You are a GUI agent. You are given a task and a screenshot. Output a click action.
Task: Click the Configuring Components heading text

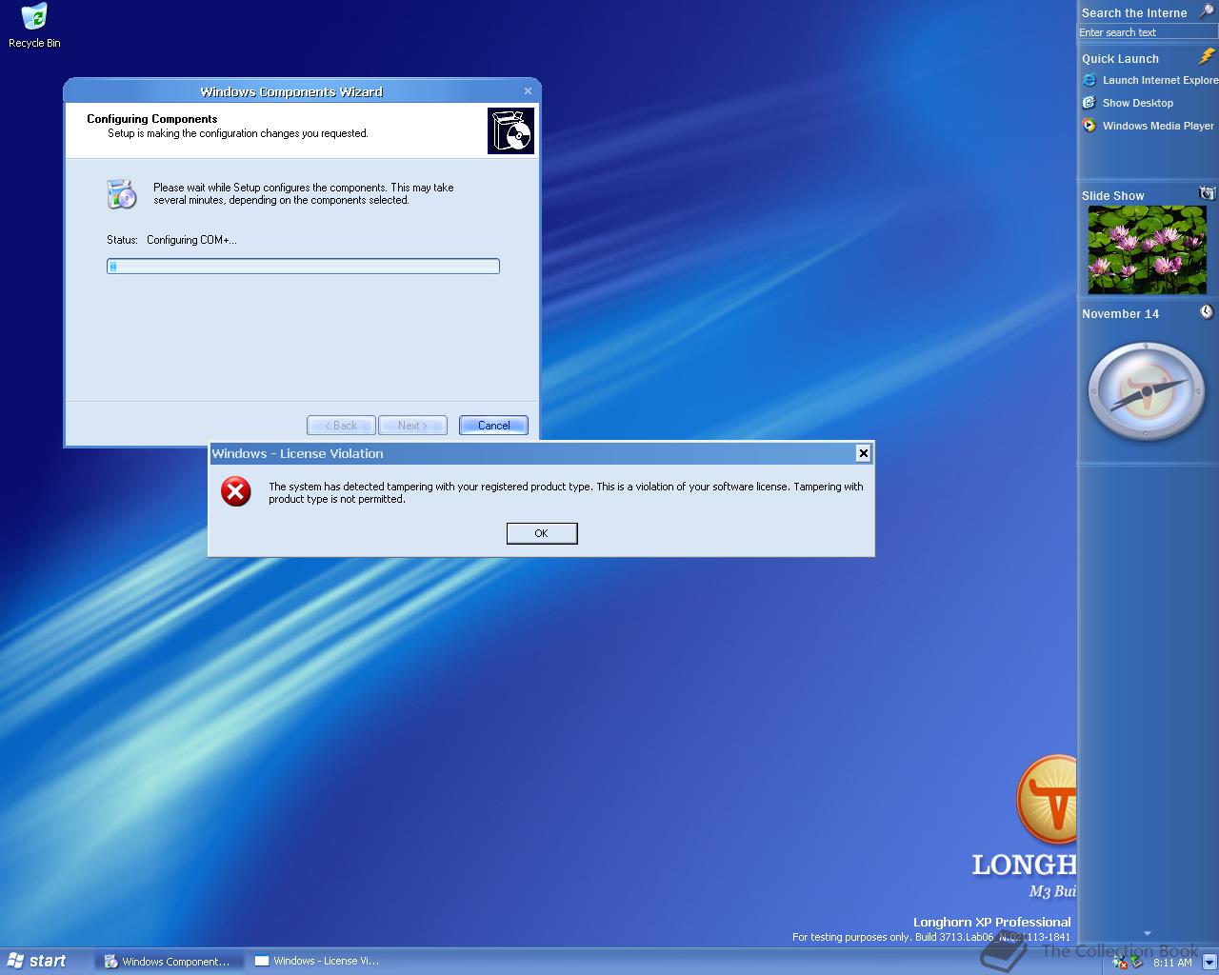coord(152,119)
